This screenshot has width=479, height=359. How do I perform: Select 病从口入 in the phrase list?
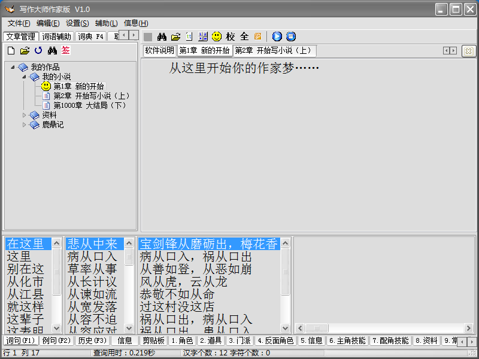[x=92, y=257]
